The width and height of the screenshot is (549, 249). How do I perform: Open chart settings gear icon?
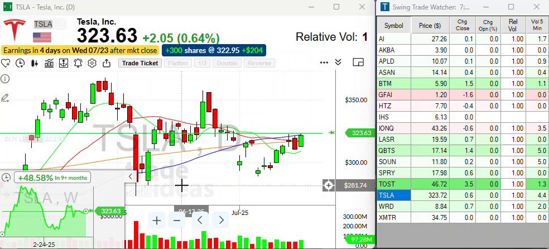tap(92, 64)
